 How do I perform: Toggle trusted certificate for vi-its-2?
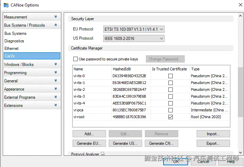point(170,90)
